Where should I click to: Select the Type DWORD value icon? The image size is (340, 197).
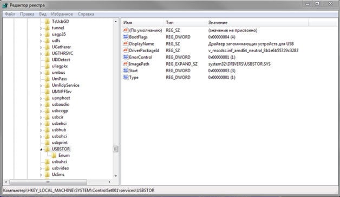pyautogui.click(x=126, y=77)
